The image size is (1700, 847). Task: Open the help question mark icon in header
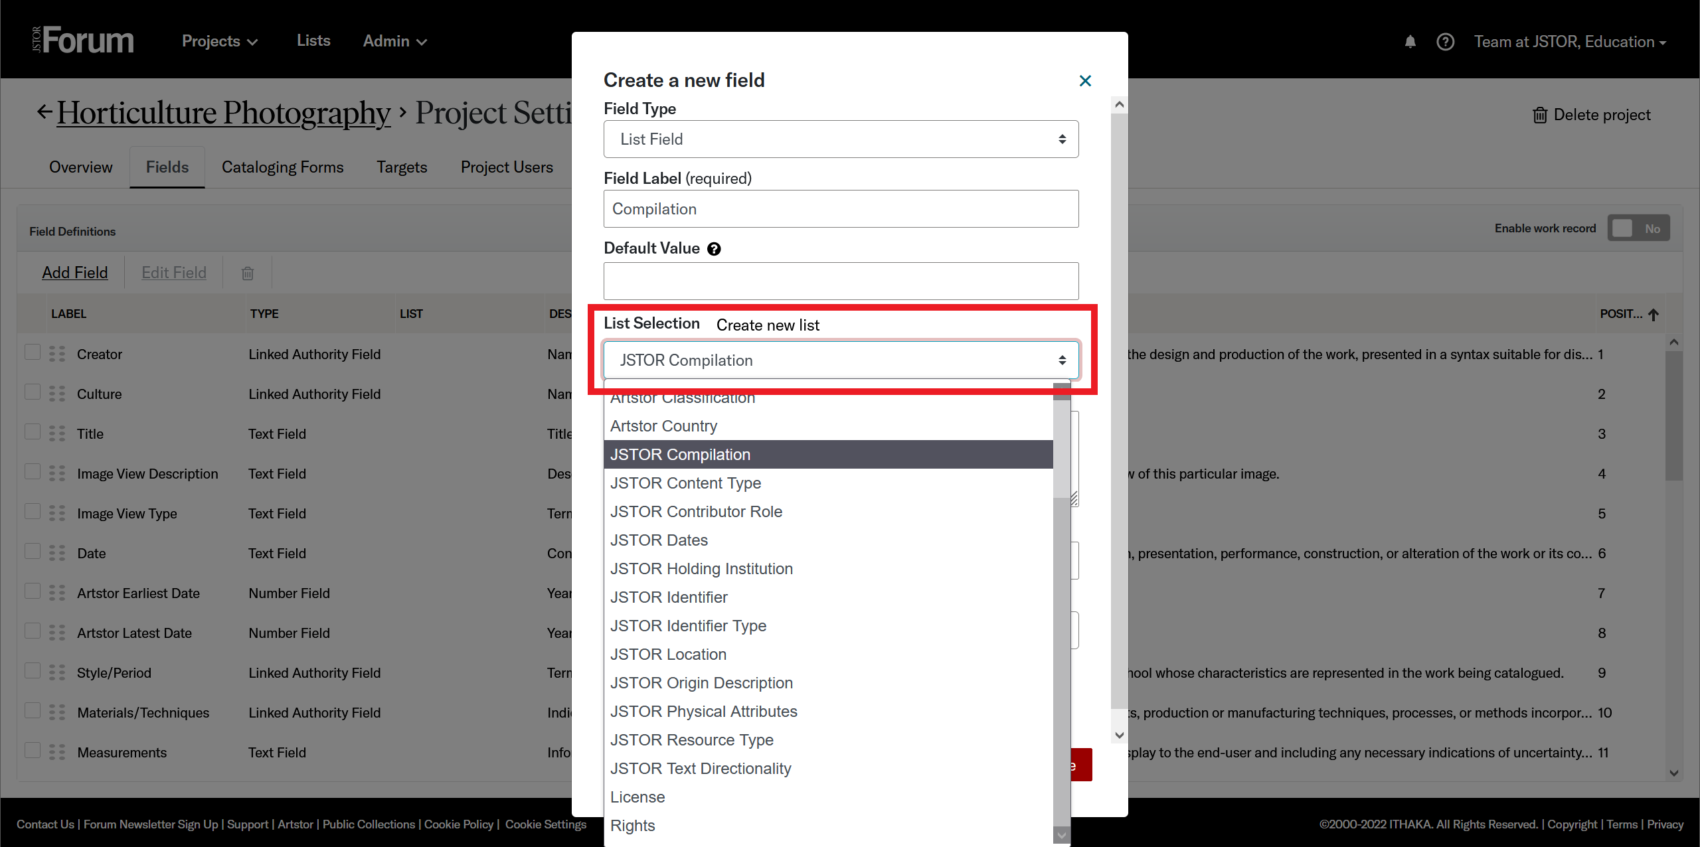point(1446,42)
